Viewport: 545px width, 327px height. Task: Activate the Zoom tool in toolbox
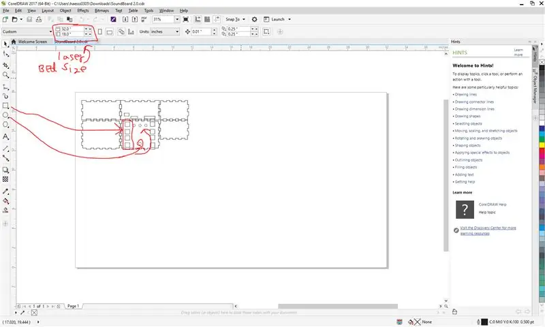click(5, 75)
